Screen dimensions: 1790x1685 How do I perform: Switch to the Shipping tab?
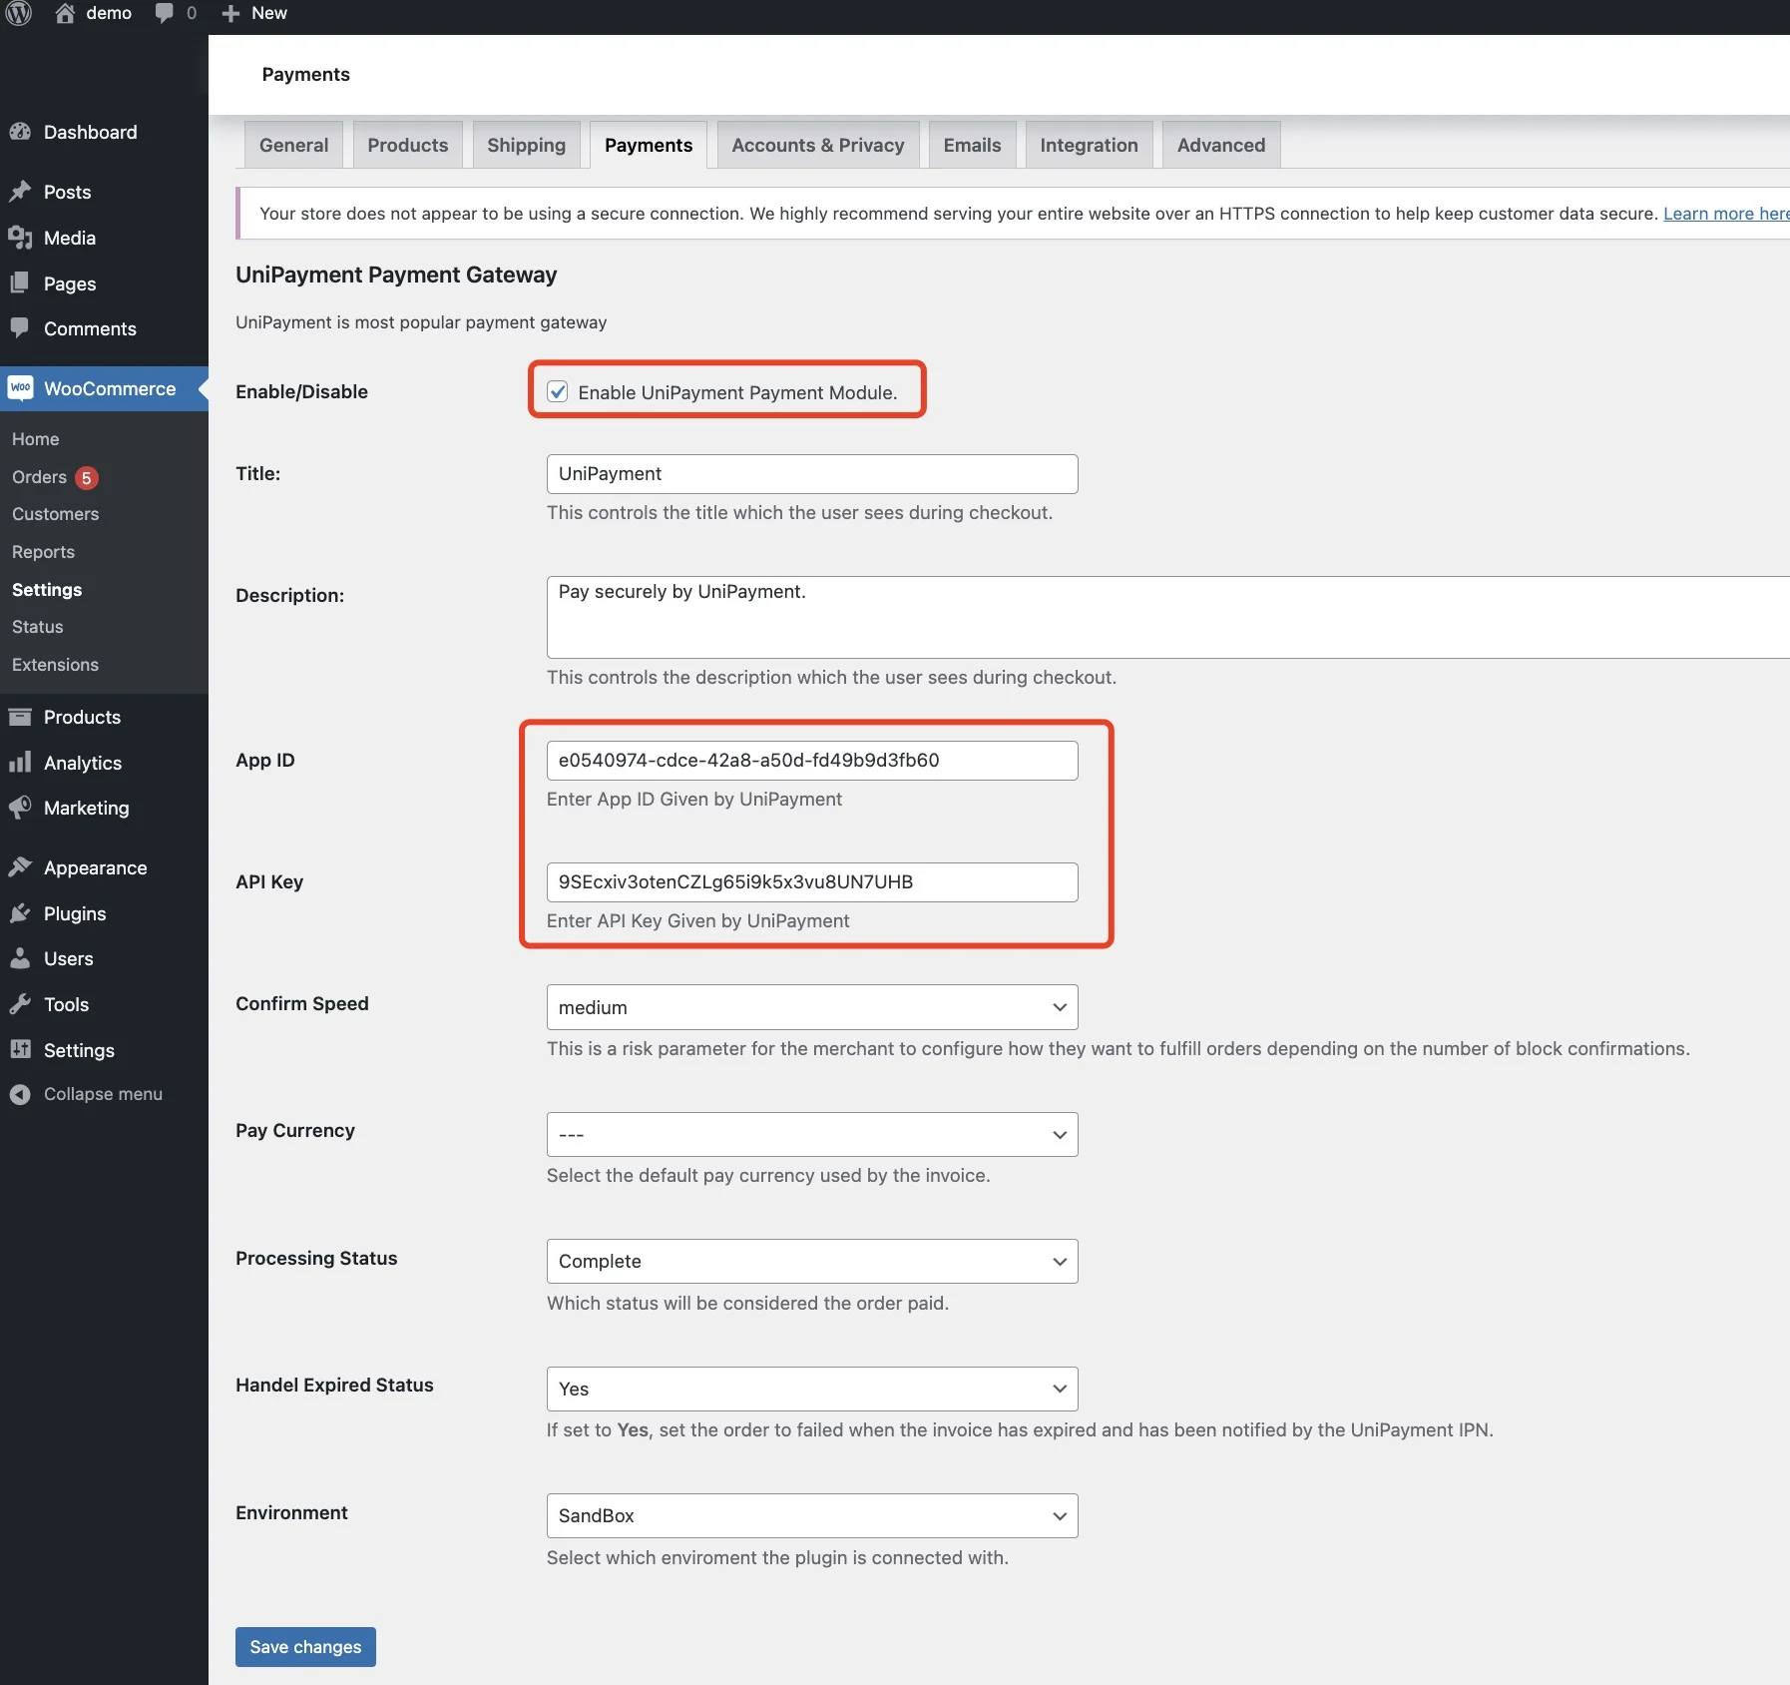click(x=526, y=145)
